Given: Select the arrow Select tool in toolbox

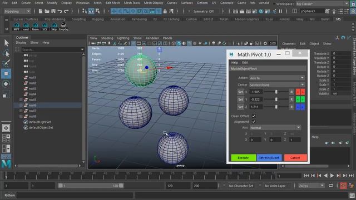Looking at the screenshot, I should (6, 43).
